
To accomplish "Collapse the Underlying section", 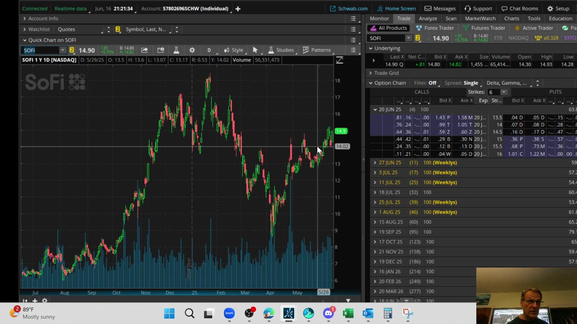I will tap(371, 48).
